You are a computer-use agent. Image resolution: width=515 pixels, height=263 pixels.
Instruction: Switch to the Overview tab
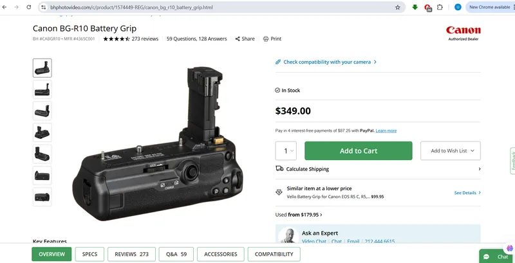pyautogui.click(x=51, y=254)
